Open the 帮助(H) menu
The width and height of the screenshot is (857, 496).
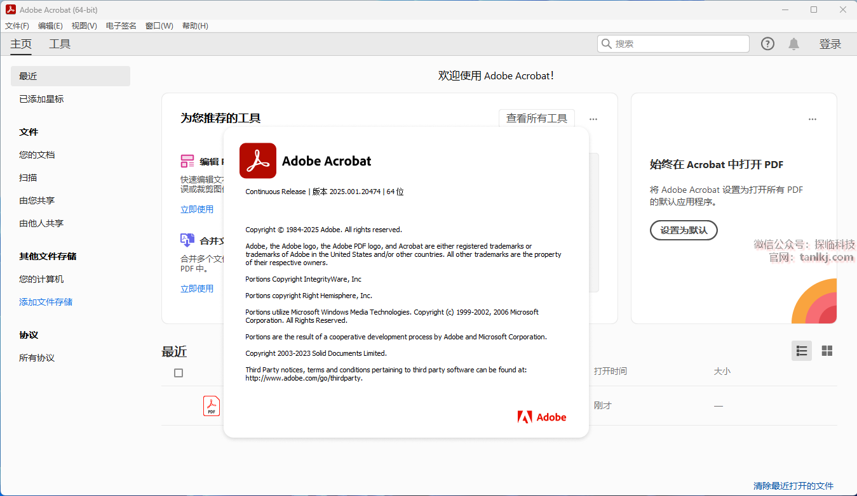[x=195, y=26]
